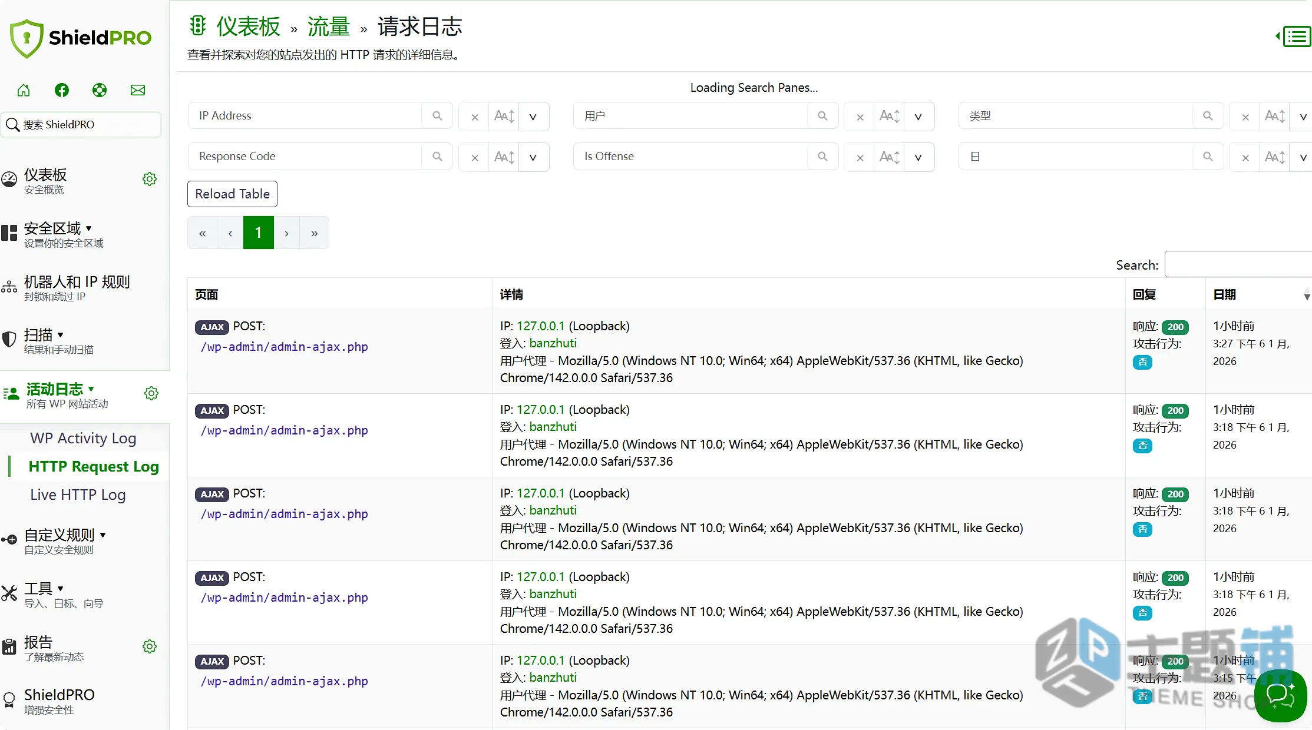Viewport: 1312px width, 730px height.
Task: Click search icon in IP Address filter
Action: [x=437, y=116]
